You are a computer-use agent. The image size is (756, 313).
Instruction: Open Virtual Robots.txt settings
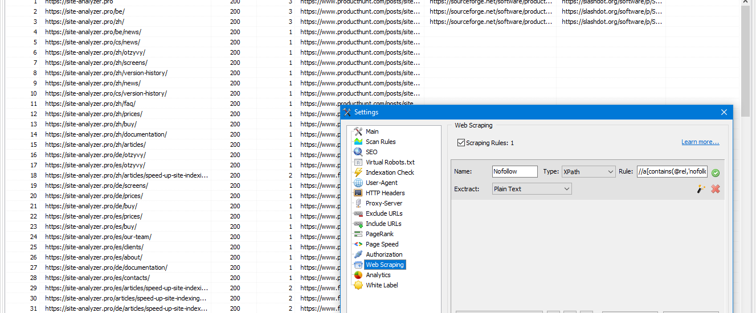[390, 162]
